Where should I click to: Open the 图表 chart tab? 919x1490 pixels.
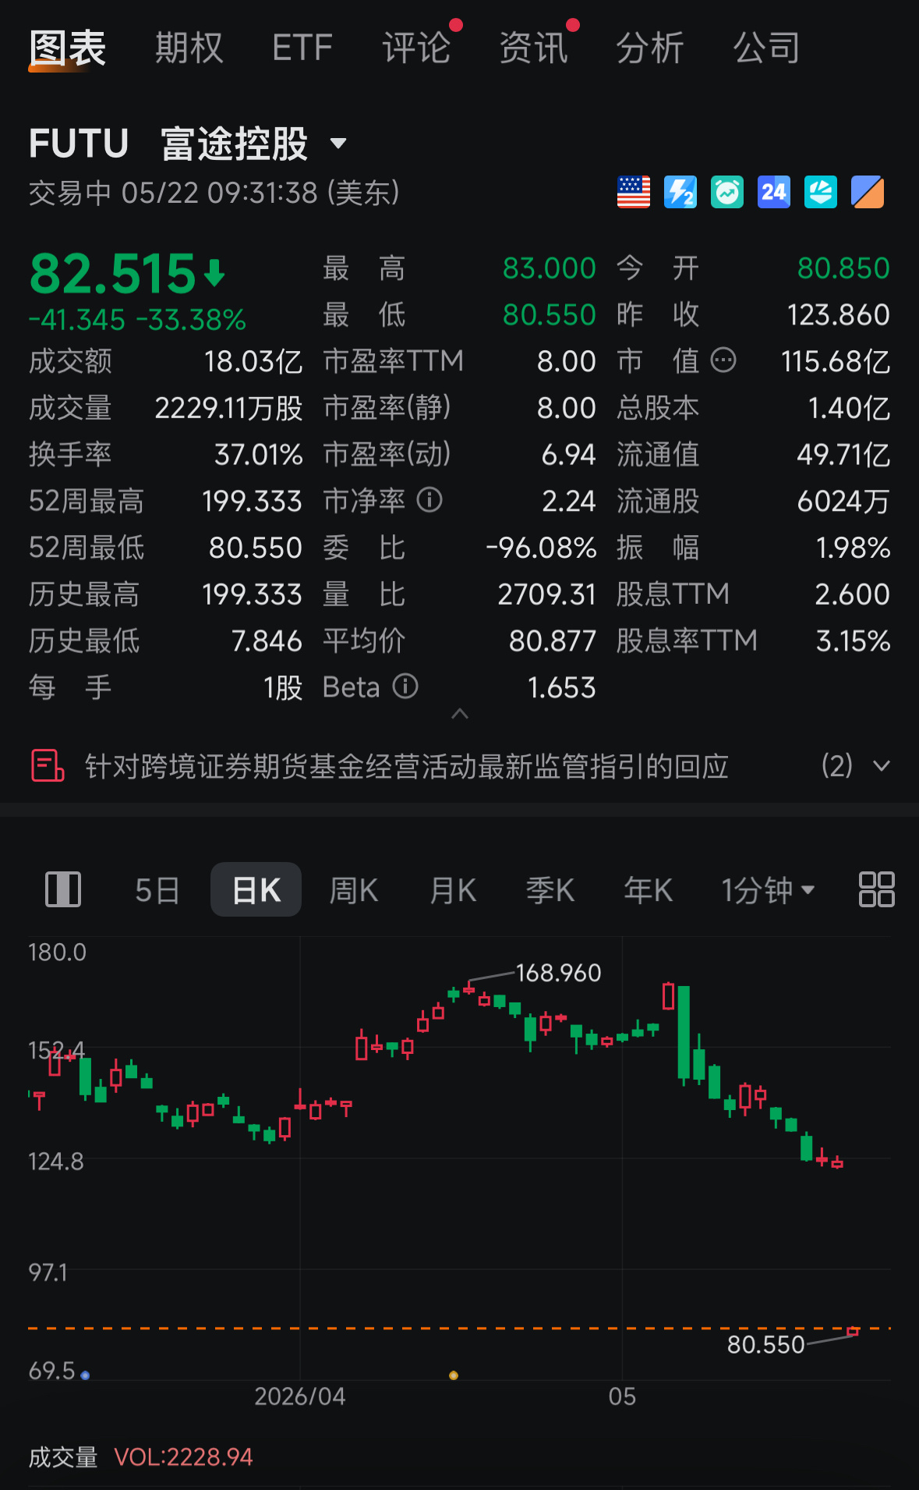pos(67,48)
